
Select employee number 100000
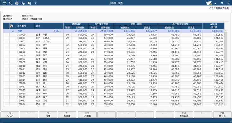click(x=21, y=35)
